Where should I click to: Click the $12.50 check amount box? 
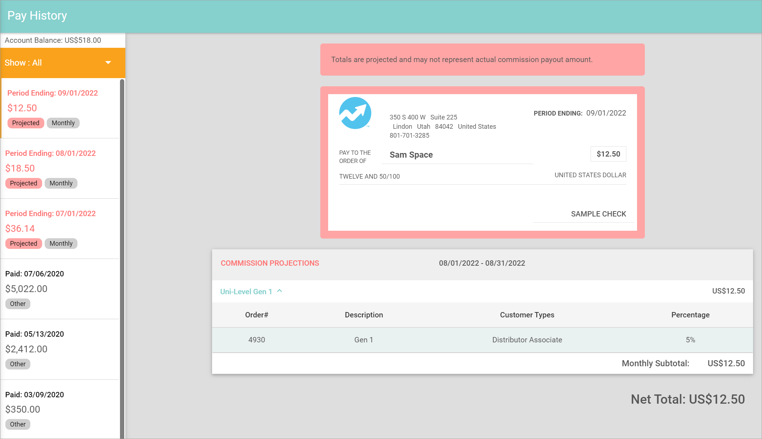click(608, 154)
